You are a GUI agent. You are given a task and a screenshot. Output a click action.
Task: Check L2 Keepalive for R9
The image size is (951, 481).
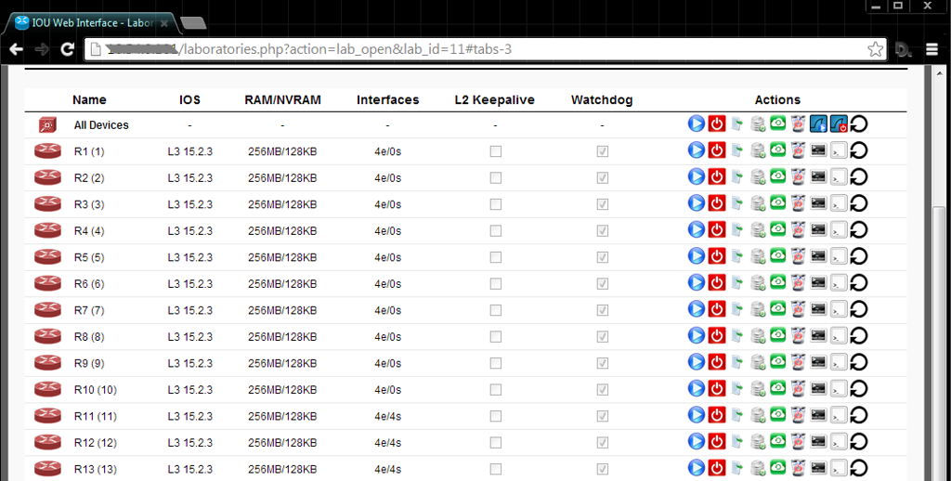(x=496, y=363)
